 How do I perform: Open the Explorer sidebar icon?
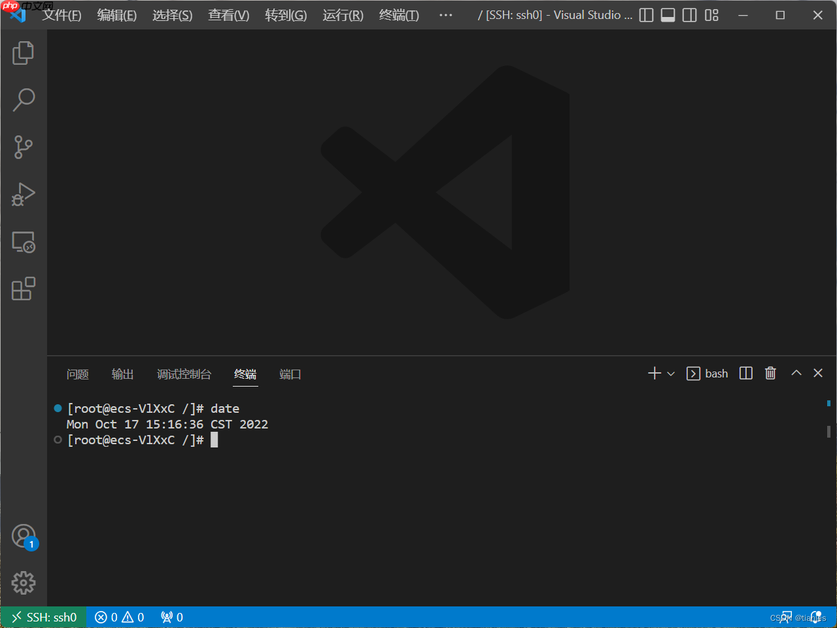click(x=24, y=53)
